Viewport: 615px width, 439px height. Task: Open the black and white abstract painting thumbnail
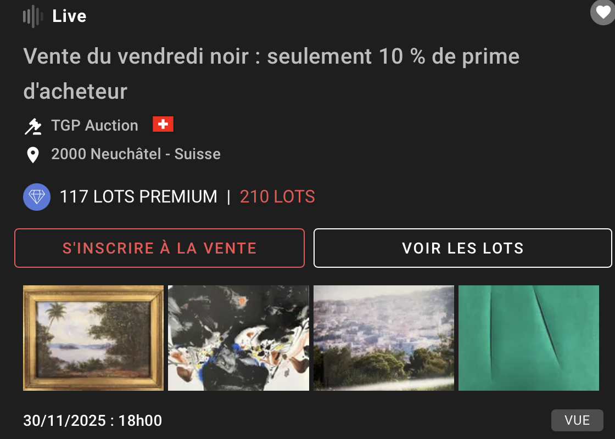click(238, 338)
